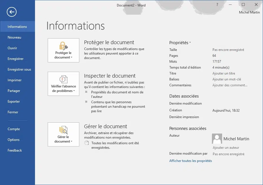The width and height of the screenshot is (263, 185).
Task: Click the document icon beside Toutes les modifications
Action: coord(86,143)
